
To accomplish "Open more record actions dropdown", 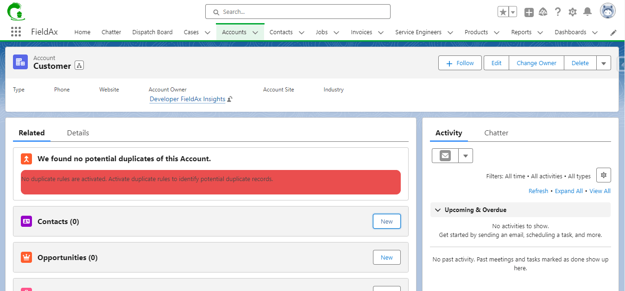I will click(x=603, y=63).
